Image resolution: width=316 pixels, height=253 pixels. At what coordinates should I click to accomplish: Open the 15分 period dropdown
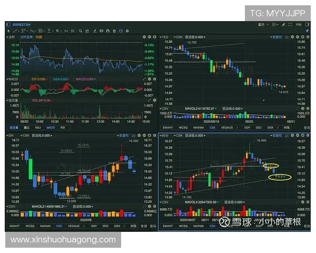164,37
